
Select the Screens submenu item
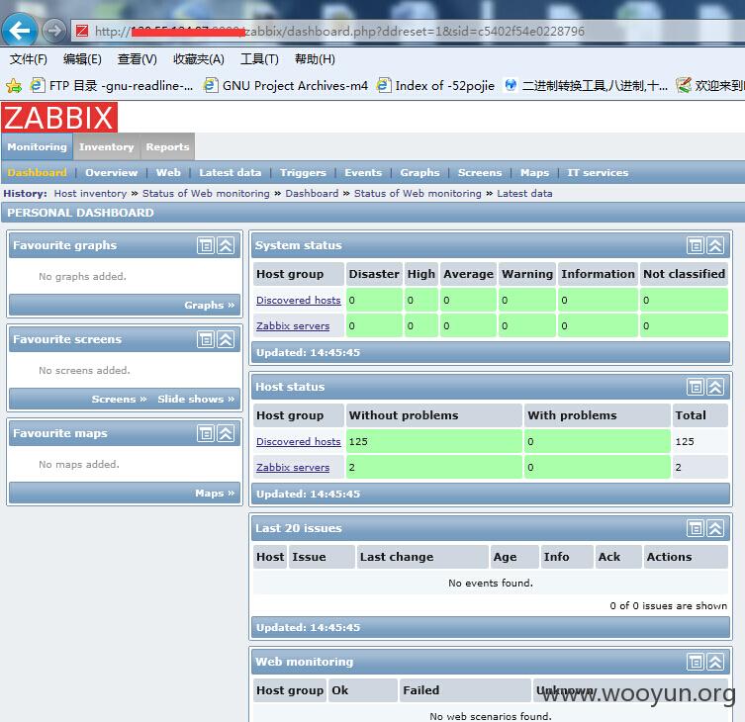point(480,172)
